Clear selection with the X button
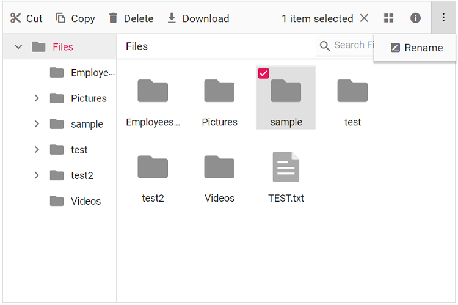Screen dimensions: 458x305 click(364, 18)
